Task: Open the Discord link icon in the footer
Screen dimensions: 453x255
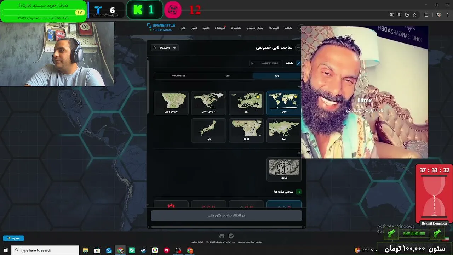Action: (222, 236)
